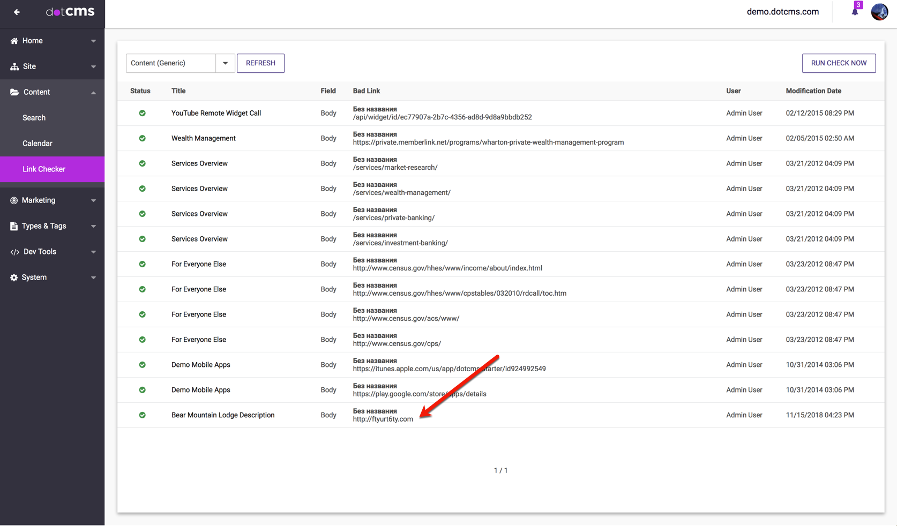Click the Marketing target icon

tap(14, 200)
